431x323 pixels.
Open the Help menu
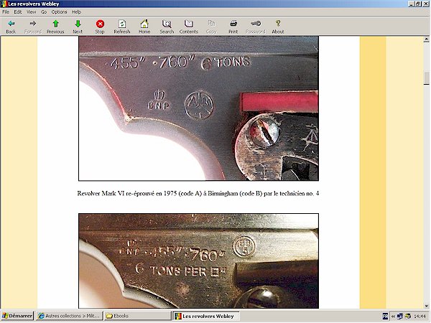pos(76,11)
